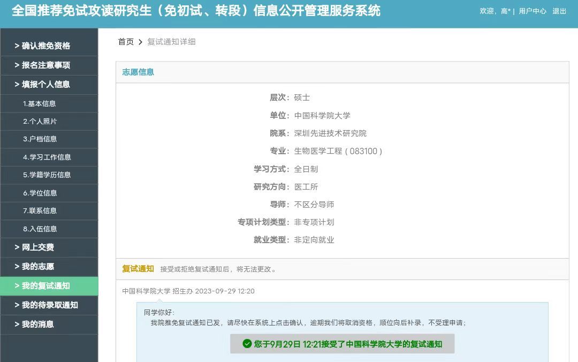The image size is (578, 362).
Task: Click the sender line 中国科学院大学 招生办 2023-09-29 12:20
Action: point(188,291)
